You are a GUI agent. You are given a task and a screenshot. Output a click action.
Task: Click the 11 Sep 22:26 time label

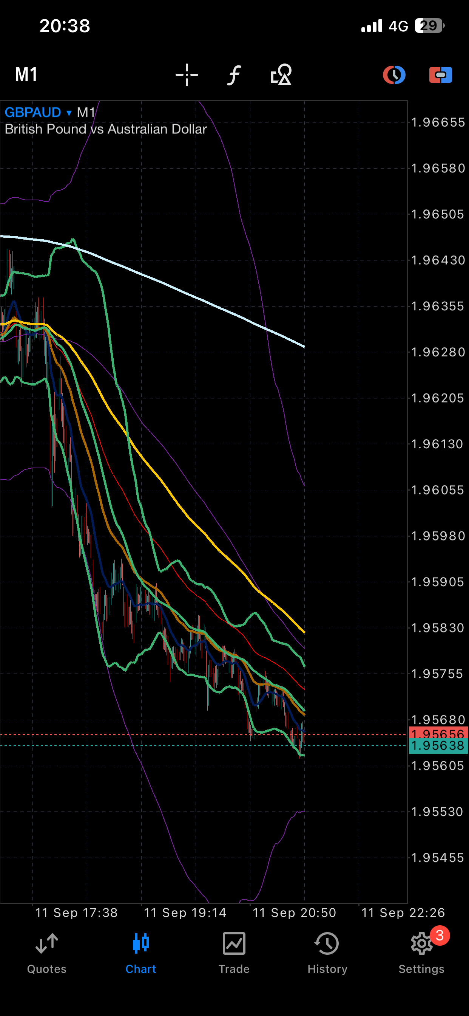[x=403, y=913]
